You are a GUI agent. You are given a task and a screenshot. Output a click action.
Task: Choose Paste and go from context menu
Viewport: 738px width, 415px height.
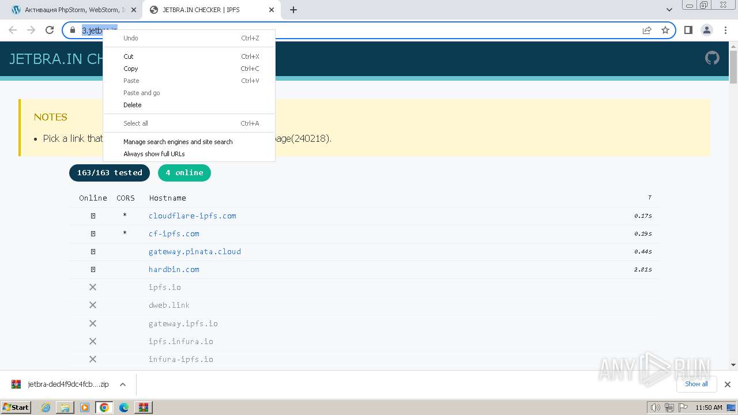click(189, 93)
